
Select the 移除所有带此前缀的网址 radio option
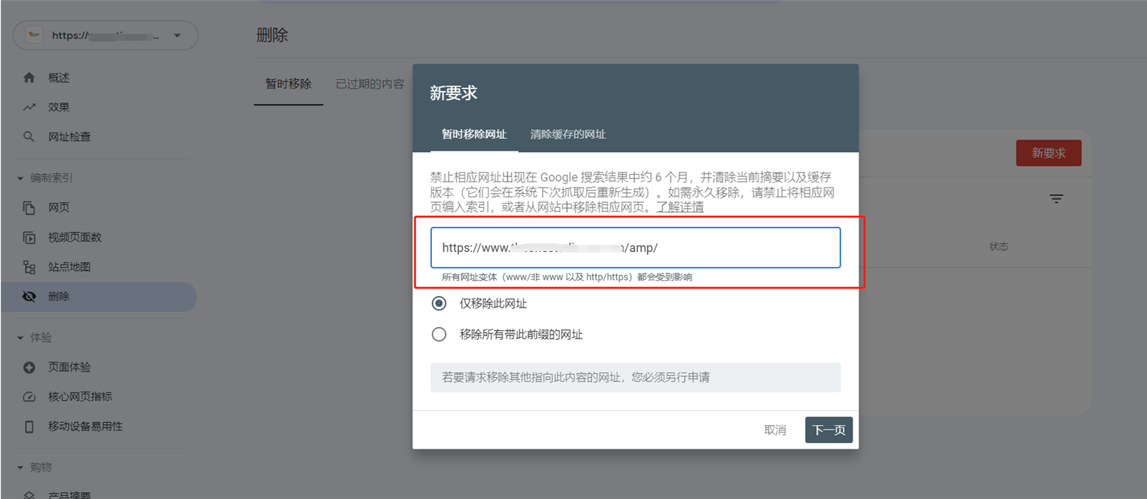tap(439, 335)
